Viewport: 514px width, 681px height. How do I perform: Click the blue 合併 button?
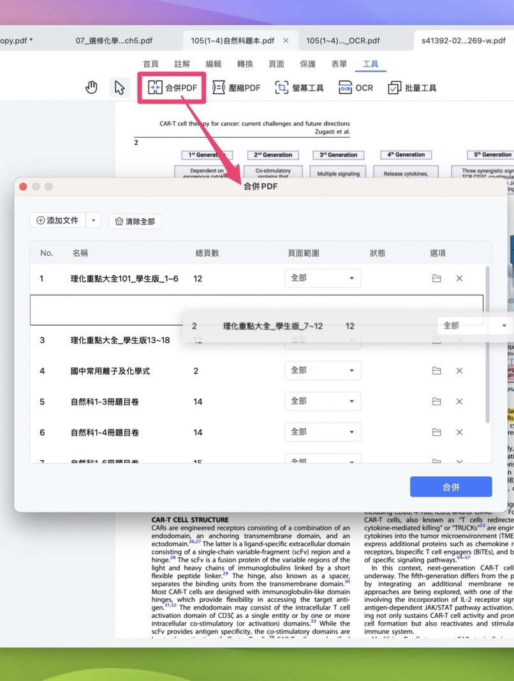point(451,487)
